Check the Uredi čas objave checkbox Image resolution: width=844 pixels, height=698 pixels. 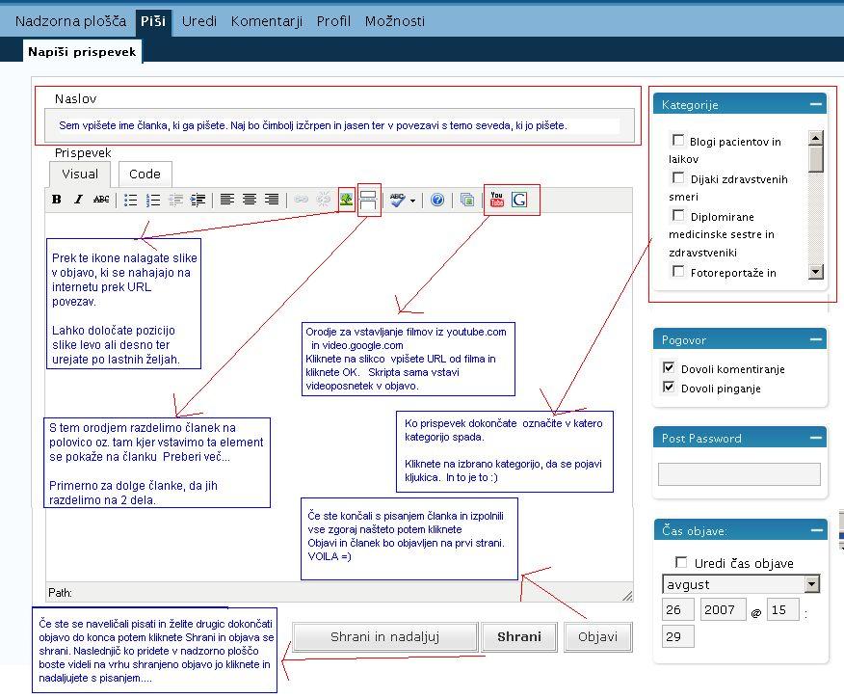click(682, 562)
